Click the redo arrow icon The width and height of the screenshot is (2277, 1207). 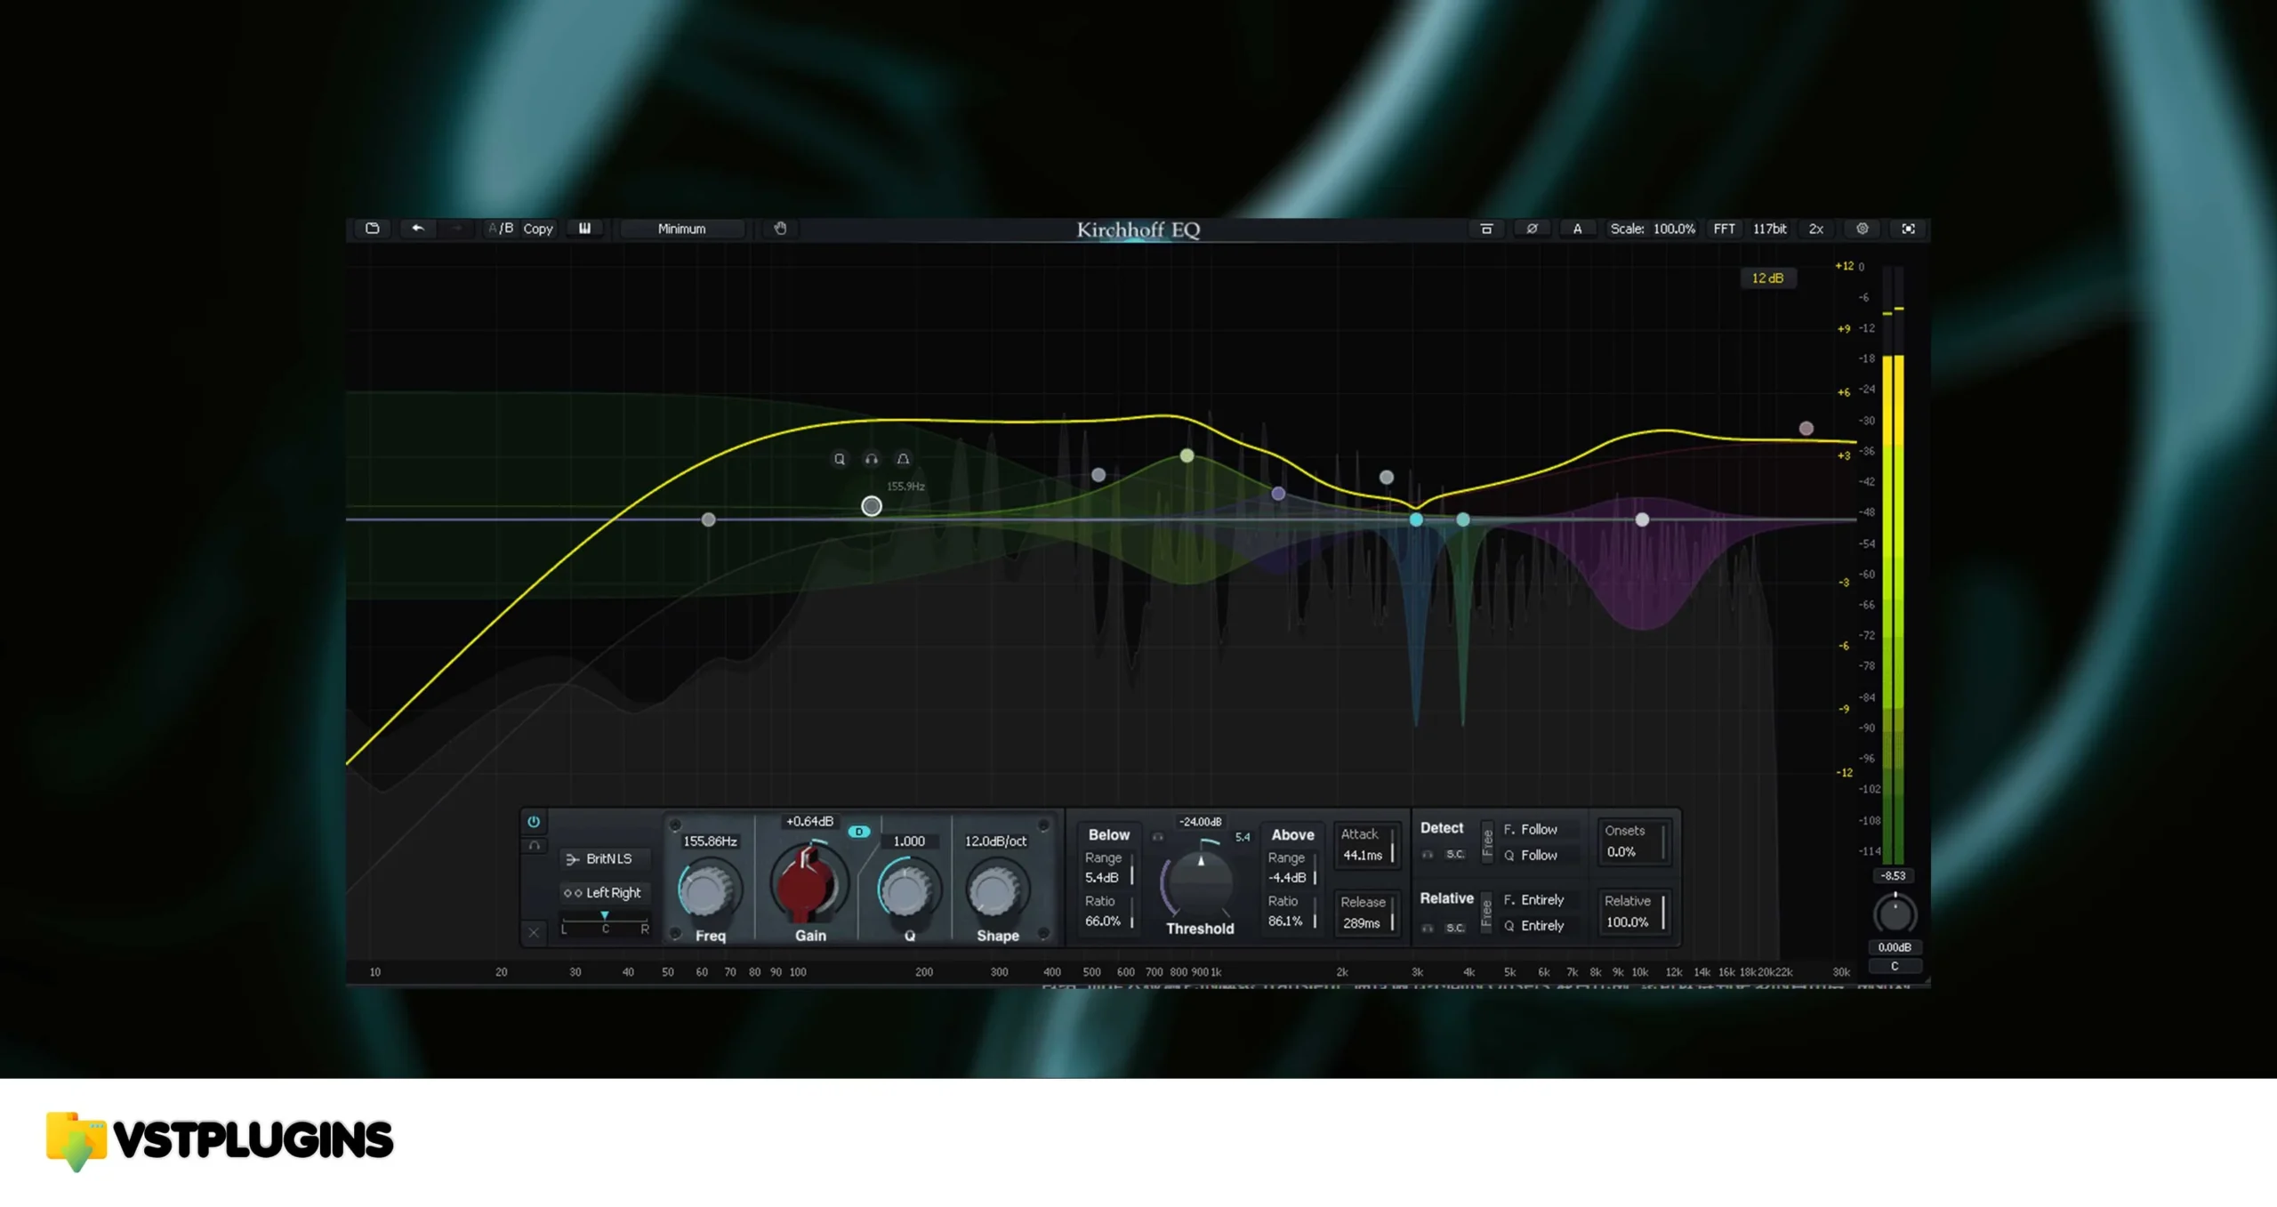(457, 229)
